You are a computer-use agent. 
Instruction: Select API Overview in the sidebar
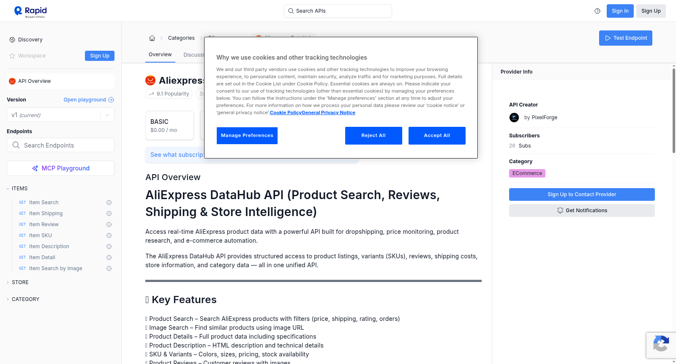coord(60,81)
